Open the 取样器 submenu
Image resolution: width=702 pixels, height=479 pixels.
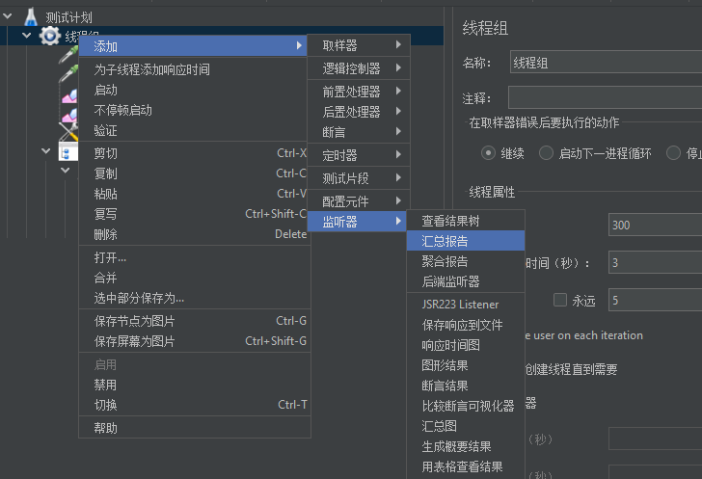point(359,45)
